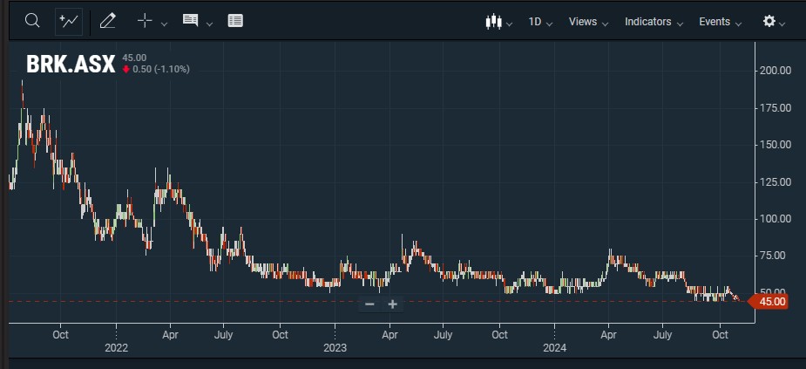Zoom out with the minus button
The height and width of the screenshot is (369, 806).
tap(369, 304)
